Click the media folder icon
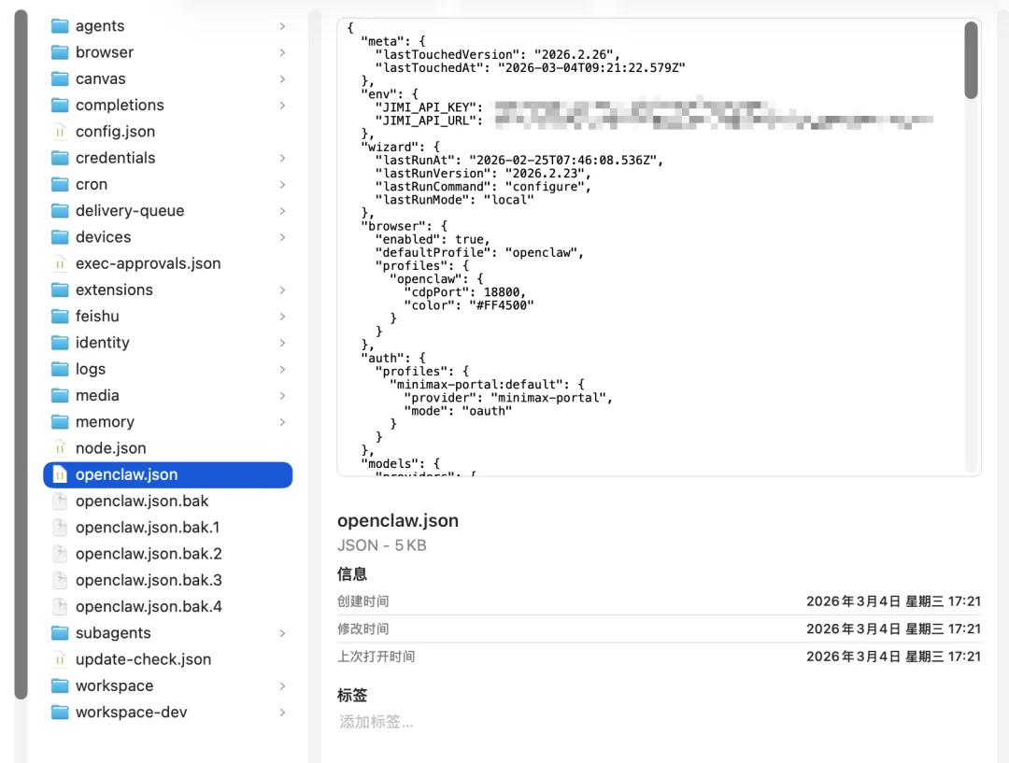This screenshot has width=1009, height=763. pyautogui.click(x=60, y=395)
